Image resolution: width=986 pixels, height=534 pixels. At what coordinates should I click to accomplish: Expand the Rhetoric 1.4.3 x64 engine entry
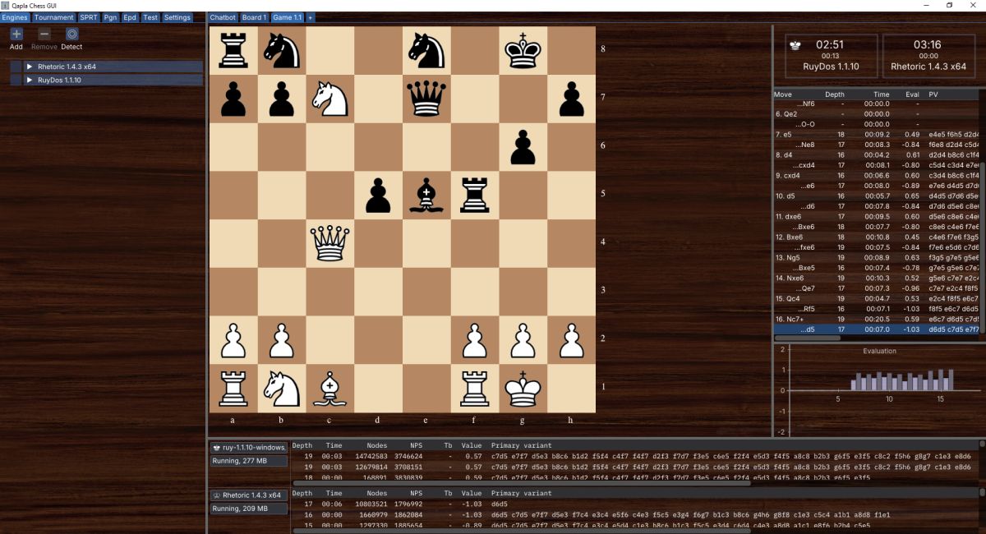pyautogui.click(x=30, y=67)
